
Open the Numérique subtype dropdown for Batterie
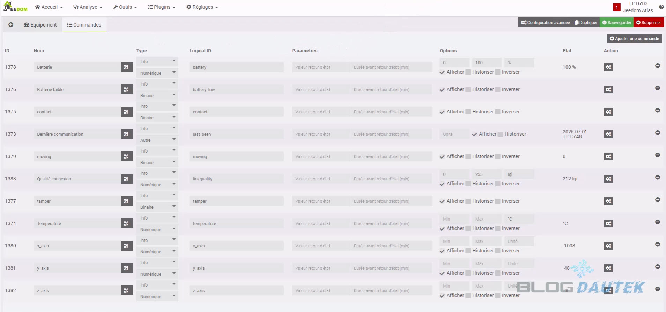157,73
